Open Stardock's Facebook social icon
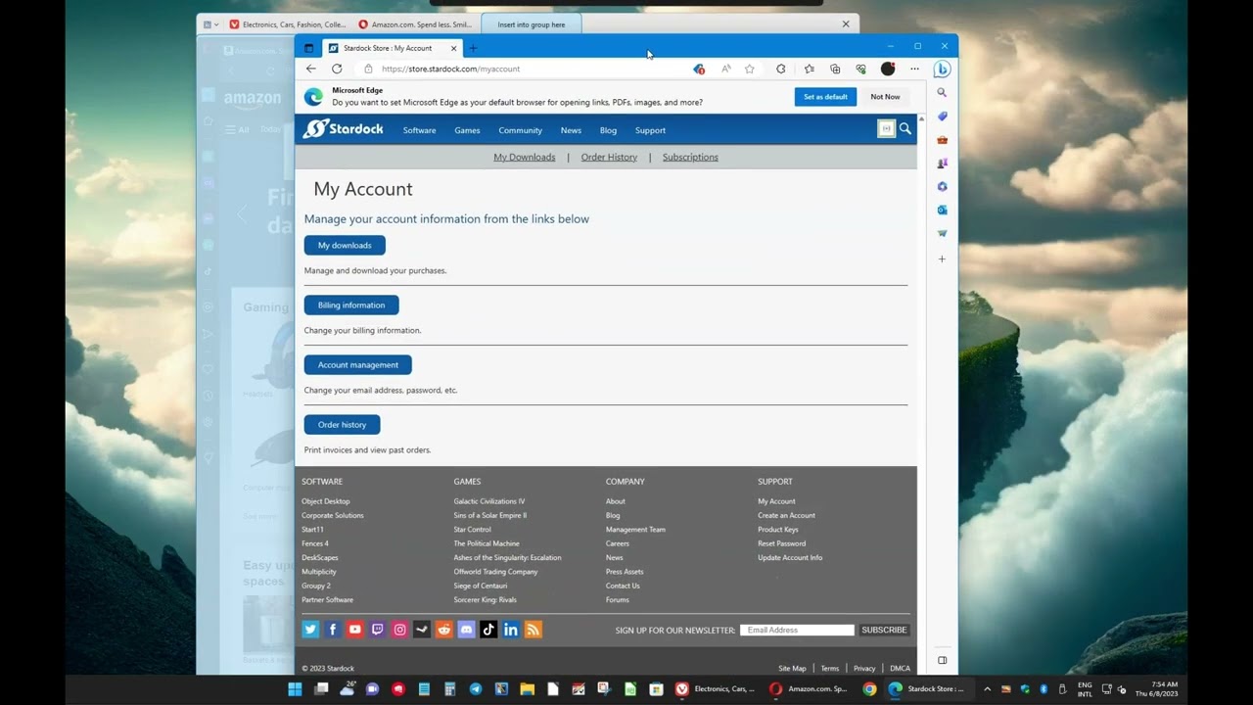The image size is (1253, 705). pyautogui.click(x=333, y=630)
